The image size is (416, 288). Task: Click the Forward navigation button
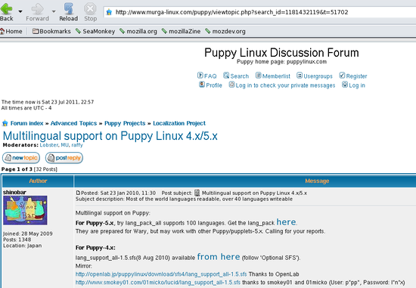pyautogui.click(x=37, y=11)
